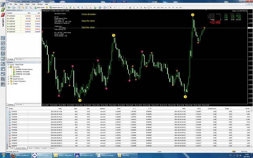Click the Profit column header
The image size is (253, 158).
pyautogui.click(x=247, y=109)
